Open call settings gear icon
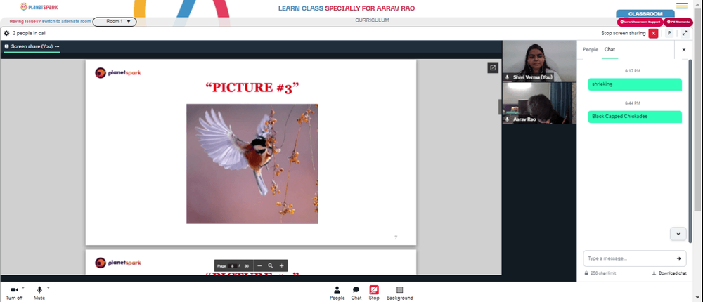The height and width of the screenshot is (302, 703). tap(7, 33)
